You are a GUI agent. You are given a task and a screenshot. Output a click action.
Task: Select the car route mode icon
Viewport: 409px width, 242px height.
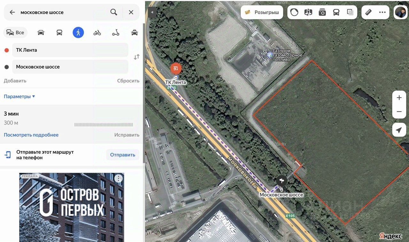coord(41,32)
